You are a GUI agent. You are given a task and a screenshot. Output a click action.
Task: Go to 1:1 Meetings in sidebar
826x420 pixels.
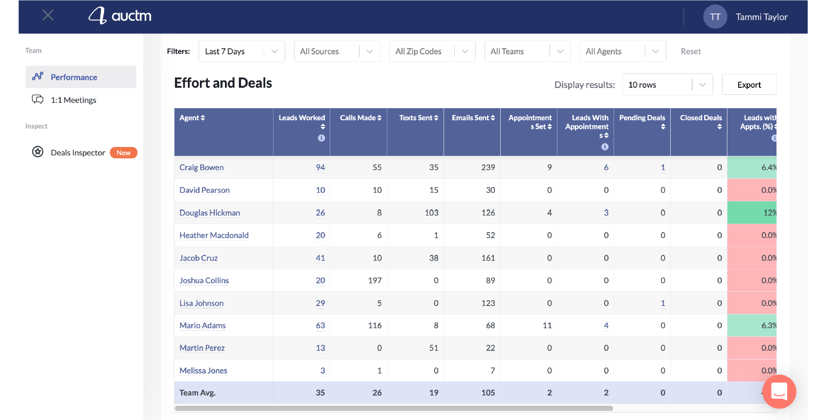pos(73,100)
